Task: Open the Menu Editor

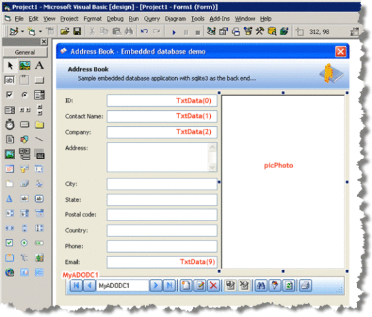Action: click(50, 31)
